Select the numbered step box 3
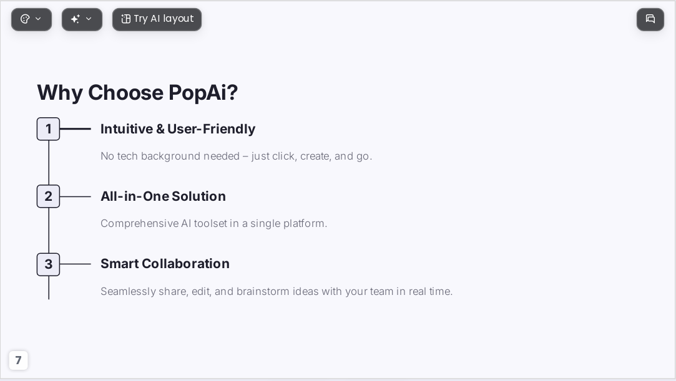This screenshot has width=676, height=381. coord(48,264)
